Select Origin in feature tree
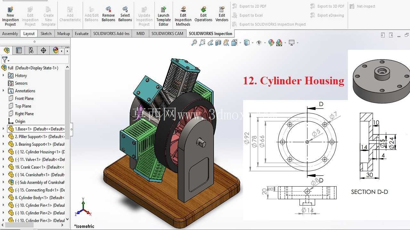The image size is (410, 230). [x=20, y=121]
